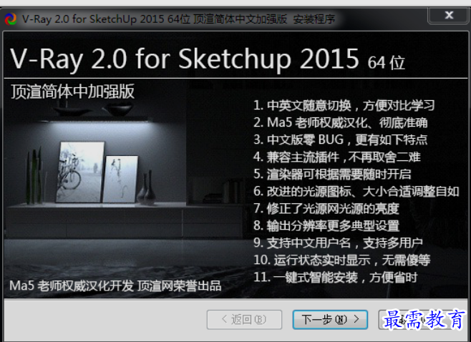Click the disabled 返回(B) back button
The height and width of the screenshot is (342, 471).
tap(244, 320)
